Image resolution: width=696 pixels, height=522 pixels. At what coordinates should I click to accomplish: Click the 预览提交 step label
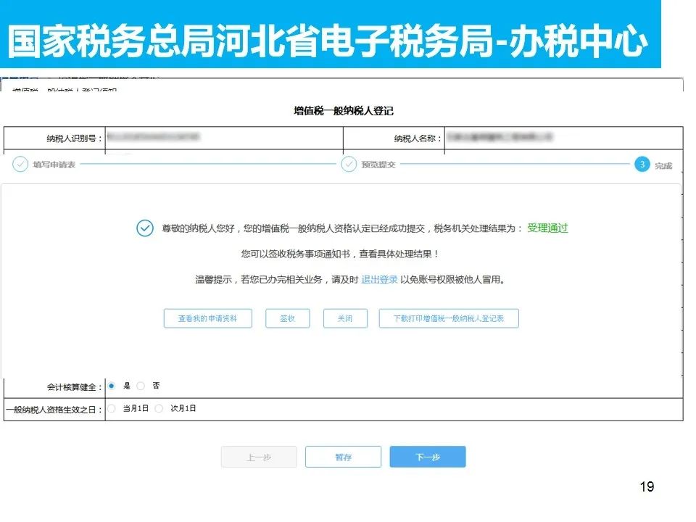pos(378,165)
